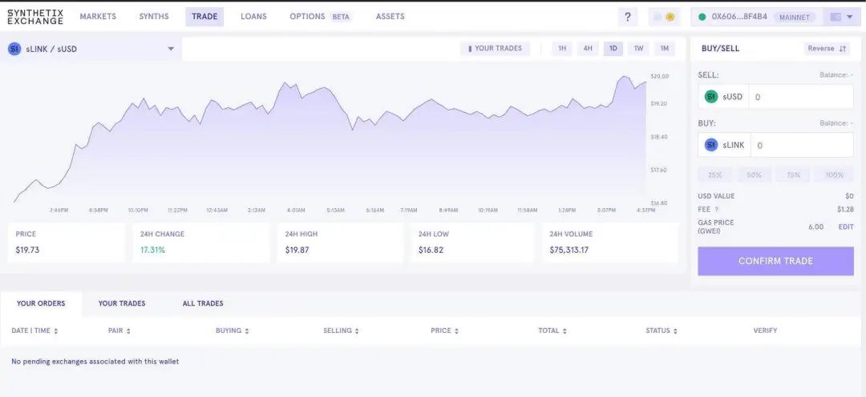
Task: Toggle Your Trades overlay on chart
Action: [495, 49]
